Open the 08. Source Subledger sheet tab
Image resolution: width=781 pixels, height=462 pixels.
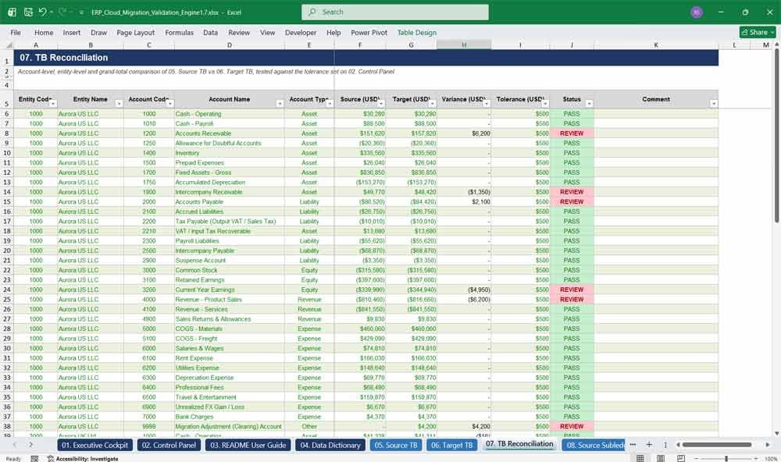[594, 445]
